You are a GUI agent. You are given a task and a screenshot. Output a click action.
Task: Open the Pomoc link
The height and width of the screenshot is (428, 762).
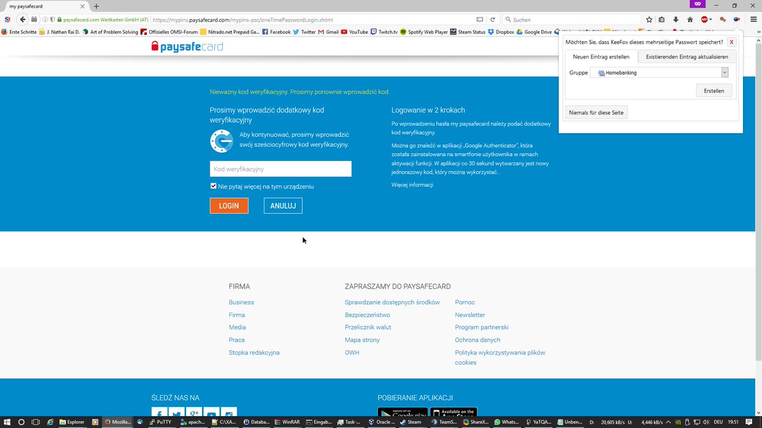(465, 302)
